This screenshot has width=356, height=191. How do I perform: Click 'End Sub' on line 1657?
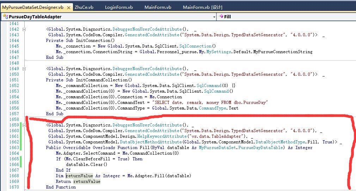[x=55, y=114]
